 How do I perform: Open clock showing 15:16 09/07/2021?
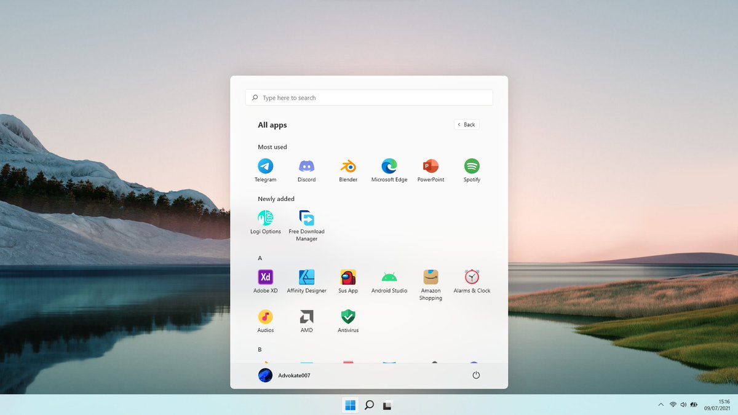[716, 405]
